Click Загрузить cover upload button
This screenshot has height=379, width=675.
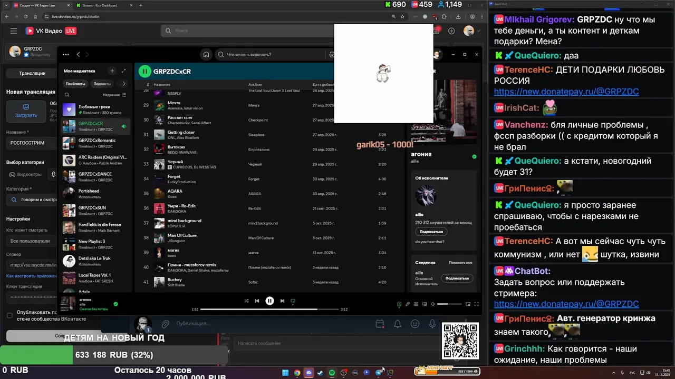click(x=26, y=111)
